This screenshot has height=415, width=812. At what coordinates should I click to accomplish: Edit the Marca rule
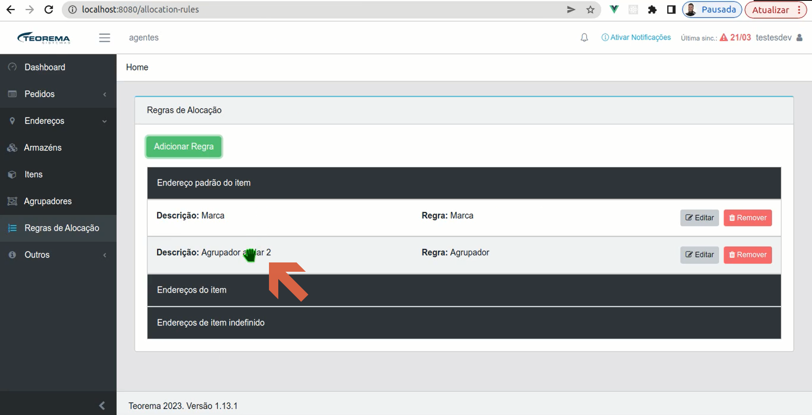700,218
